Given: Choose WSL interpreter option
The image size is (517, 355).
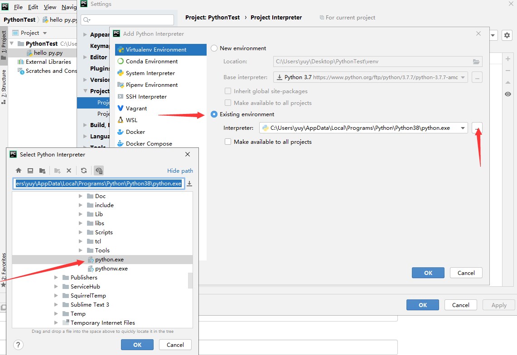Looking at the screenshot, I should (161, 120).
